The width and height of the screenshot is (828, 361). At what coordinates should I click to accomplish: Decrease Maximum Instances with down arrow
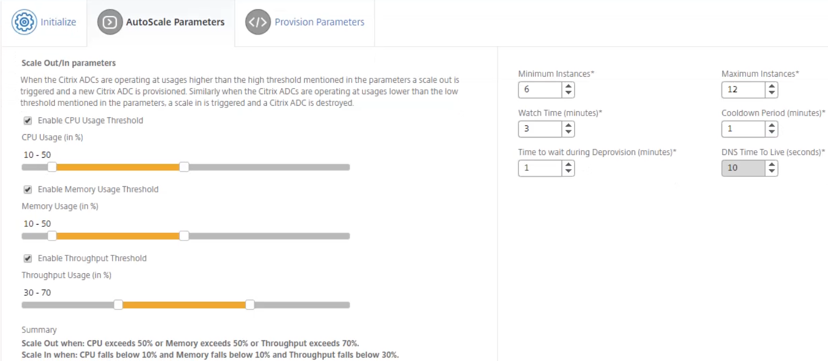[772, 93]
